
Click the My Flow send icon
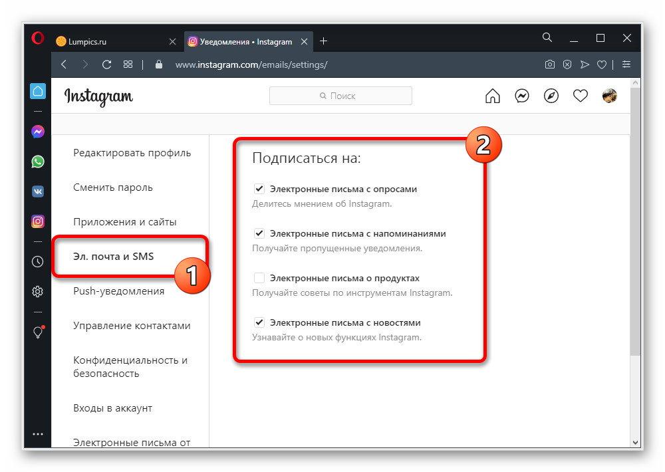[585, 64]
